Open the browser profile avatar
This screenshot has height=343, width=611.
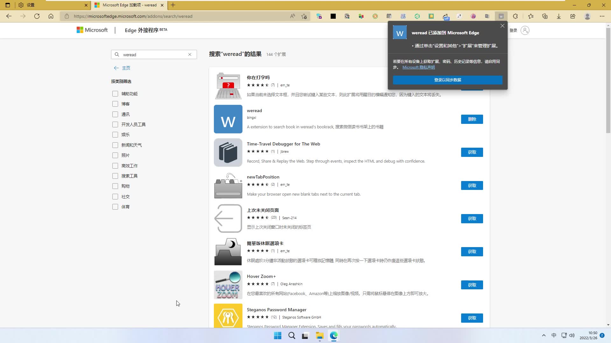pos(587,16)
